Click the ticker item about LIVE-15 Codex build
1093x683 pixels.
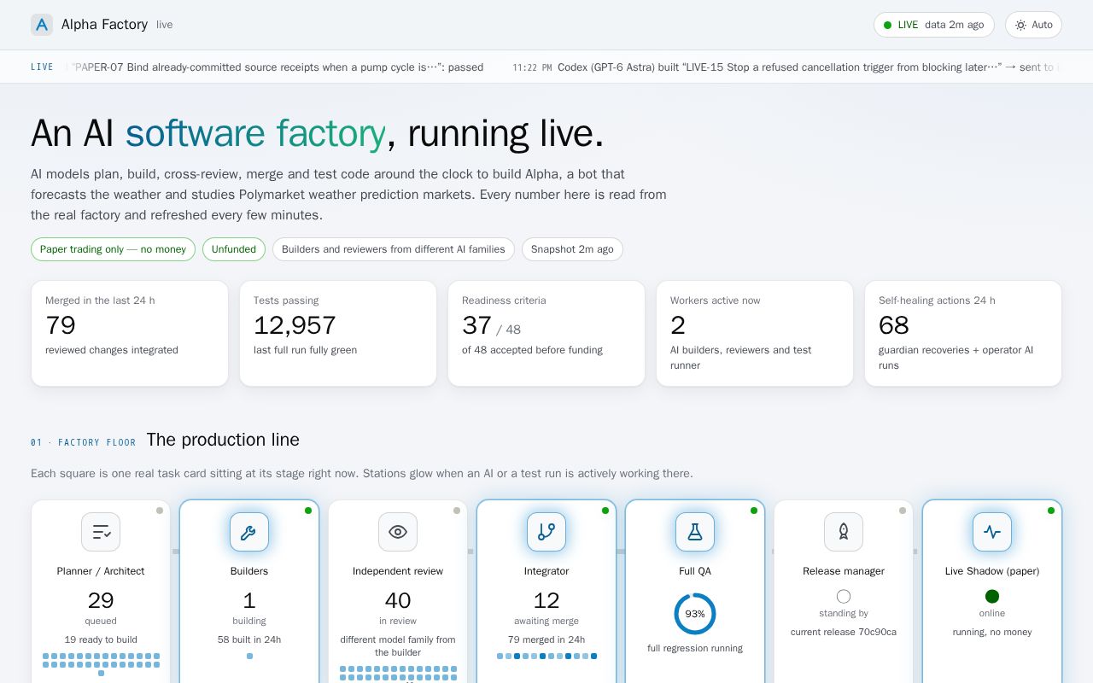[x=786, y=67]
